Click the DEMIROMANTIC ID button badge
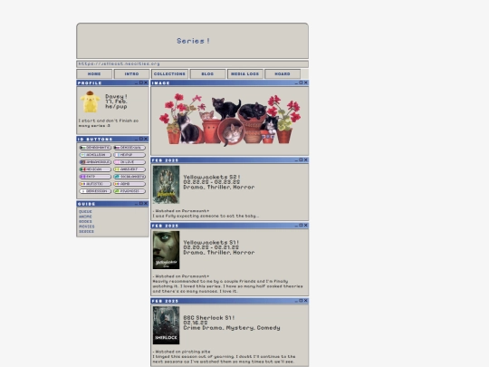 (x=95, y=148)
